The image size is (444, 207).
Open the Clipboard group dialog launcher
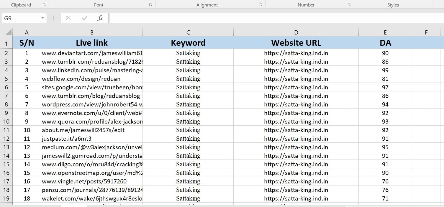44,5
